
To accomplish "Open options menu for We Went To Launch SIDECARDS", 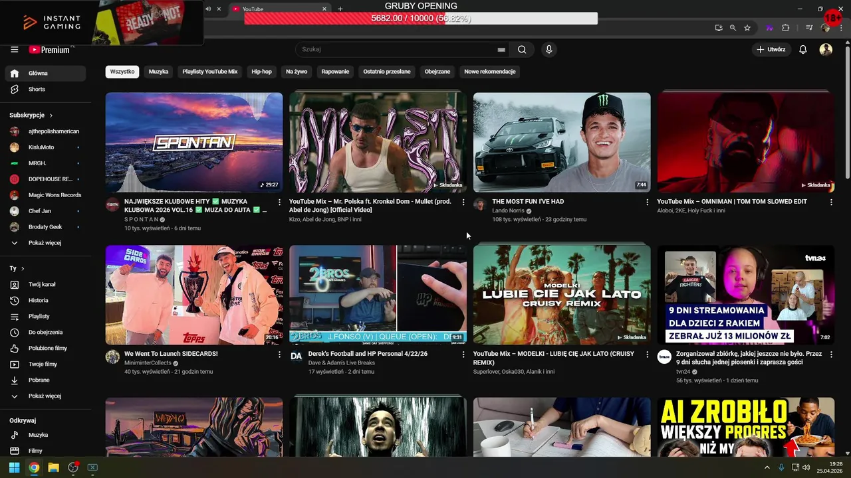I will click(x=279, y=355).
